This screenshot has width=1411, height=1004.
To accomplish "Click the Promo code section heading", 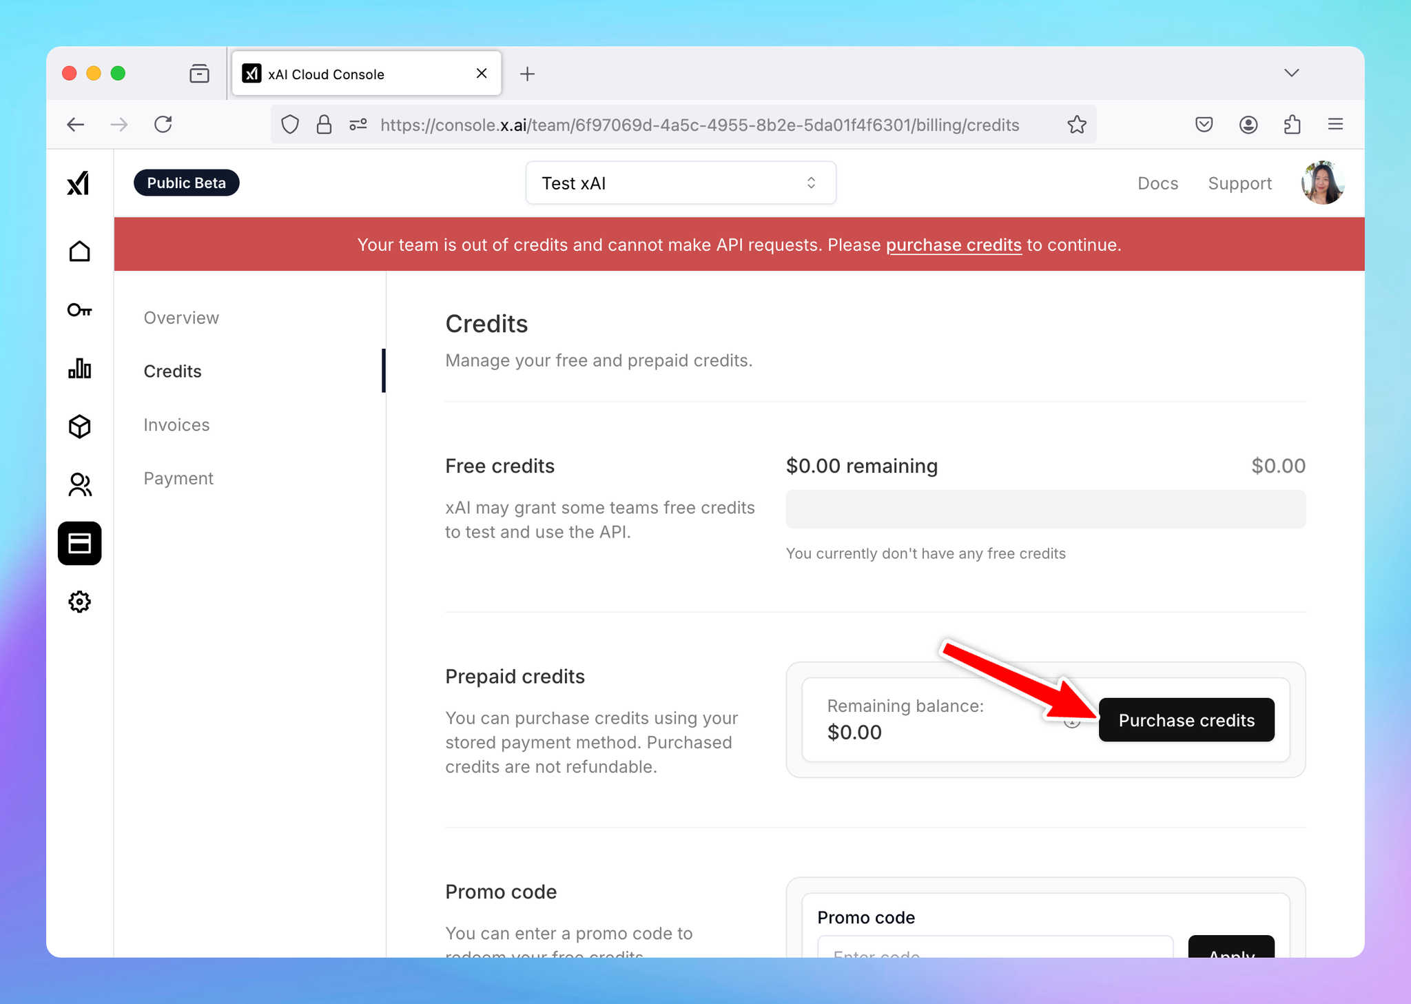I will pyautogui.click(x=501, y=892).
